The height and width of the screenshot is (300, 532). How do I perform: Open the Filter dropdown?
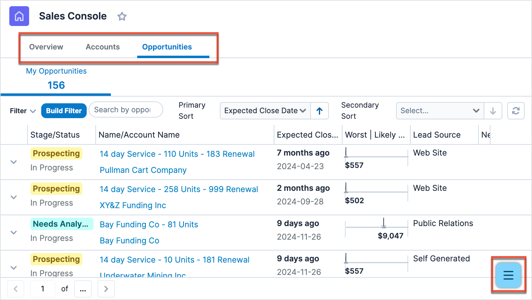coord(23,111)
